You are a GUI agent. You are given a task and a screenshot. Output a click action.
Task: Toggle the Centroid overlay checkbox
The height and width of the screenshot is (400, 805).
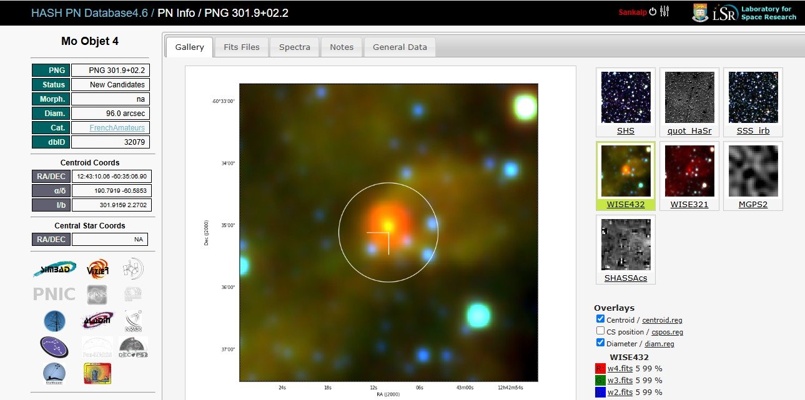[600, 319]
